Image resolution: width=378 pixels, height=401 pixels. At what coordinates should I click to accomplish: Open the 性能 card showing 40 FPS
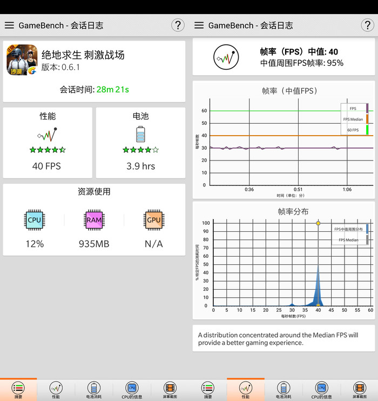(48, 143)
